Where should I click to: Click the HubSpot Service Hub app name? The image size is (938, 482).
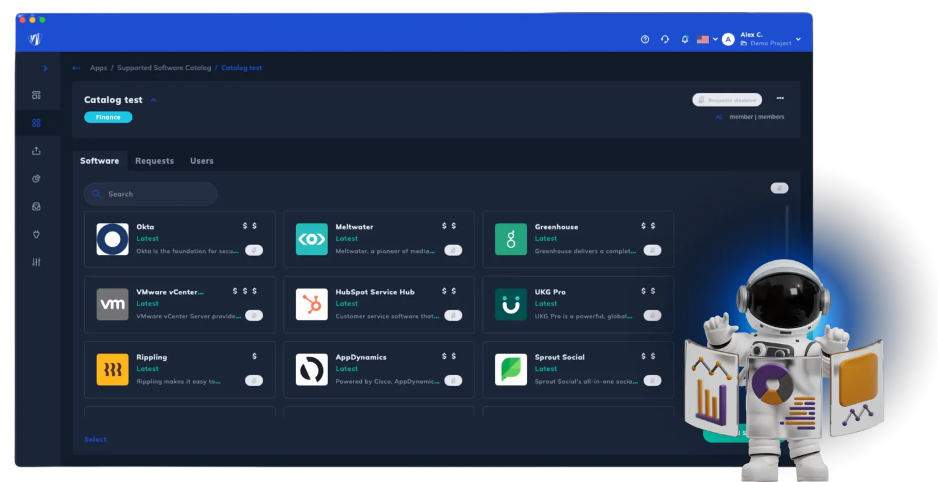[x=375, y=292]
